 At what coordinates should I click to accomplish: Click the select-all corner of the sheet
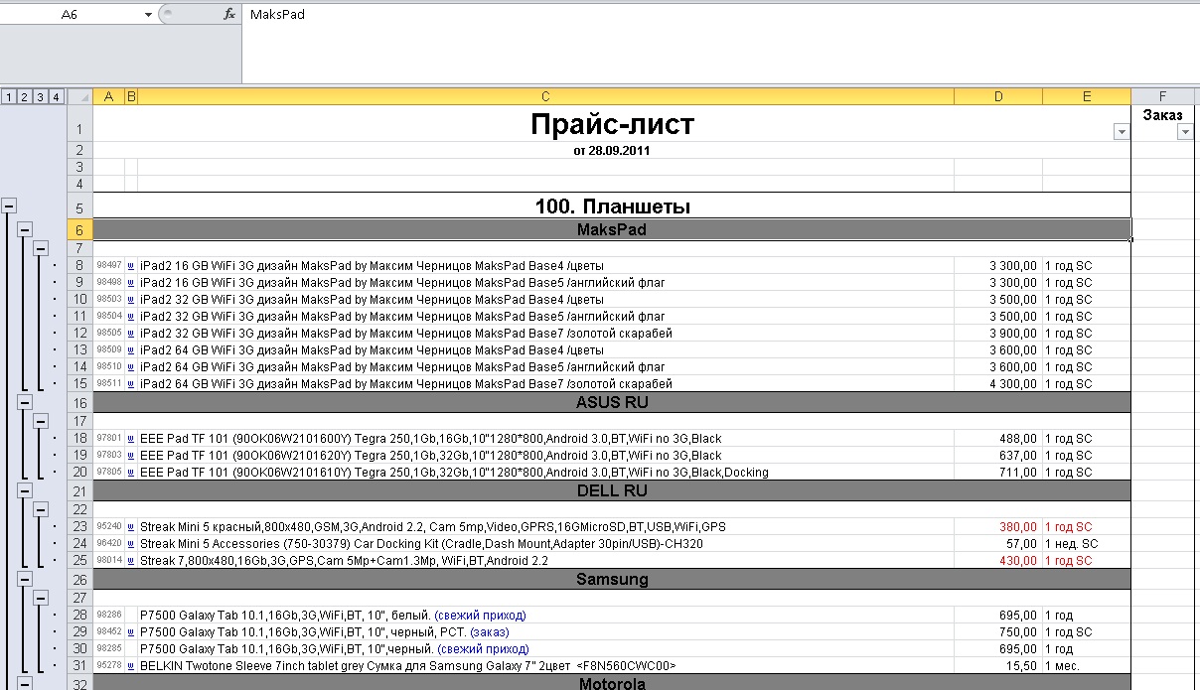(79, 96)
